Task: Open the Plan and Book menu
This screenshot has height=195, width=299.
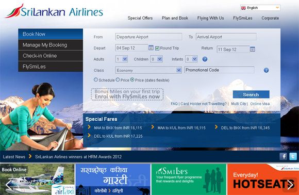Action: (175, 18)
